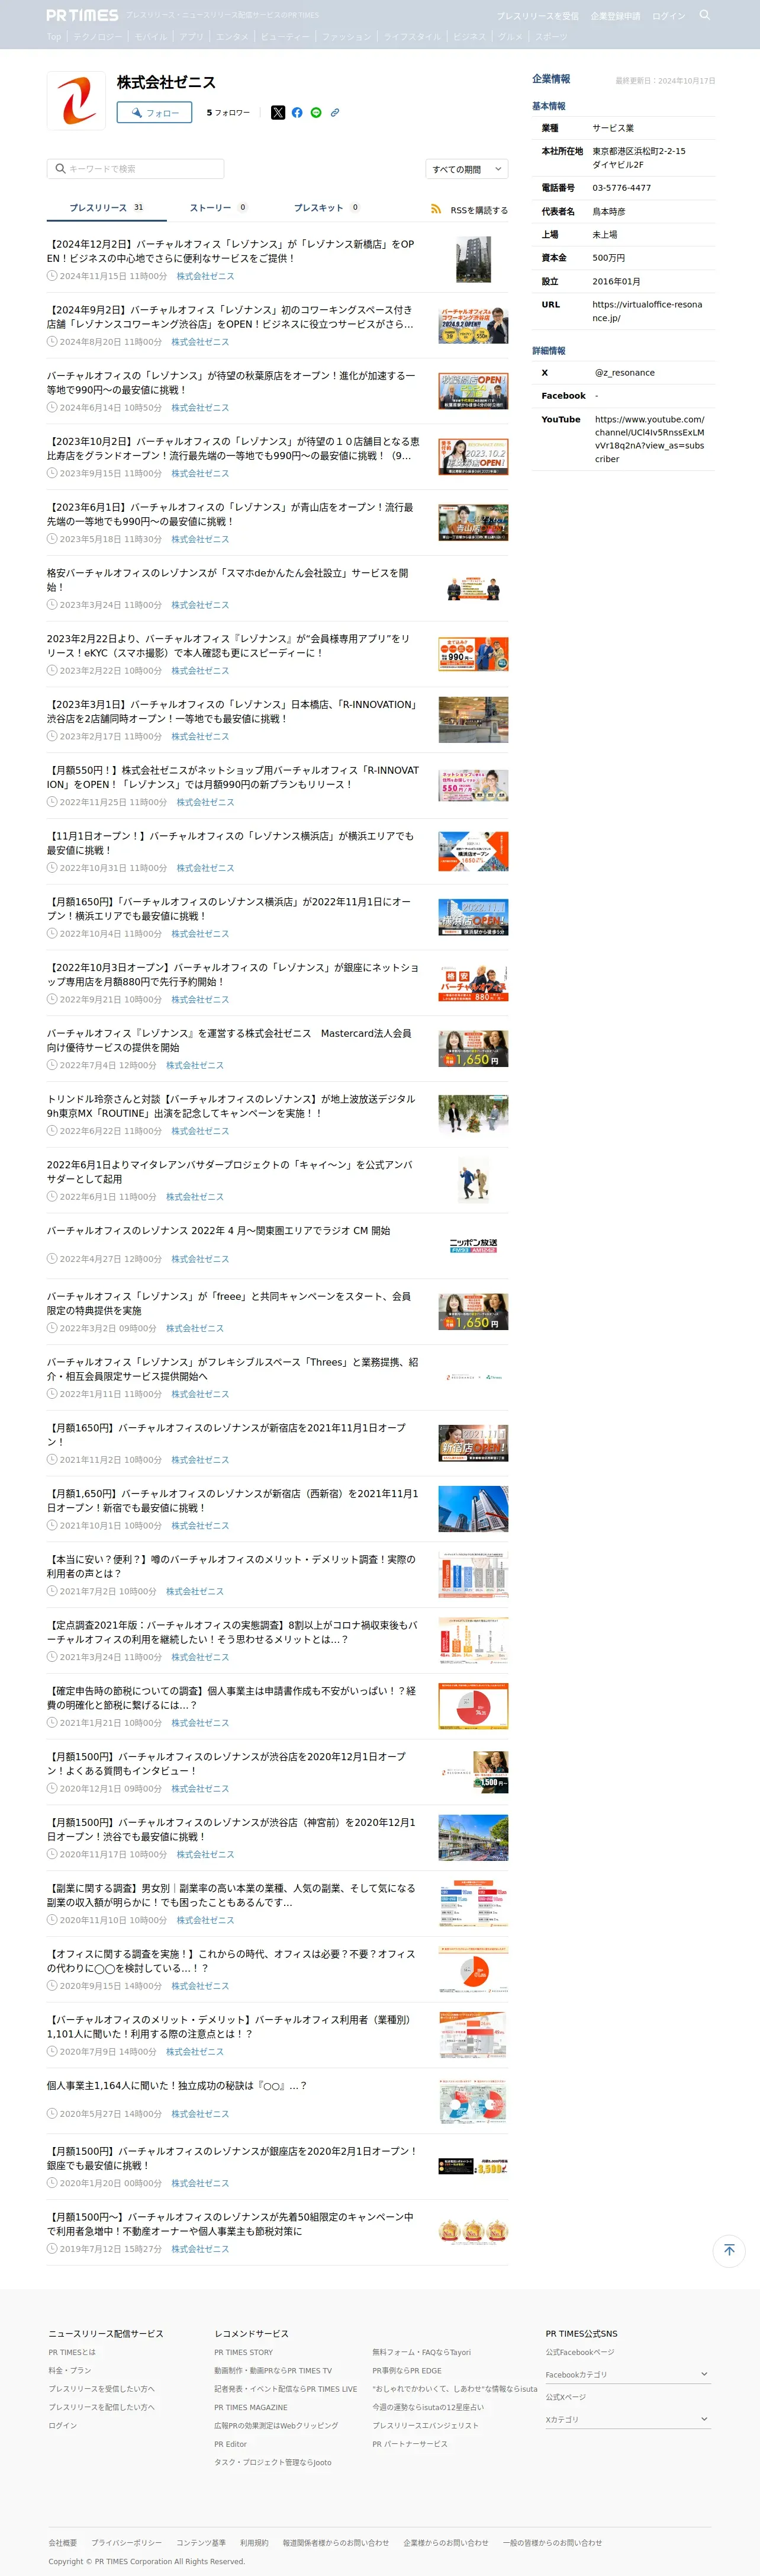Open footer link プレスリリースエバンジェリスト

(426, 2425)
